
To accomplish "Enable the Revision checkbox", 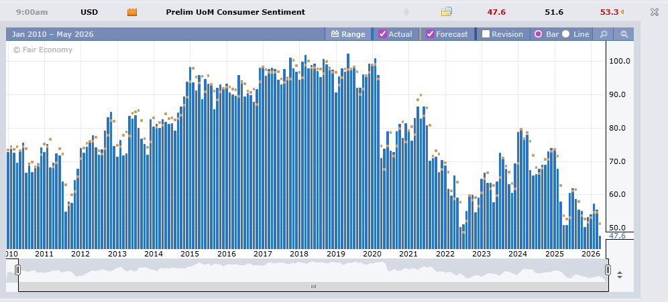I will point(486,34).
